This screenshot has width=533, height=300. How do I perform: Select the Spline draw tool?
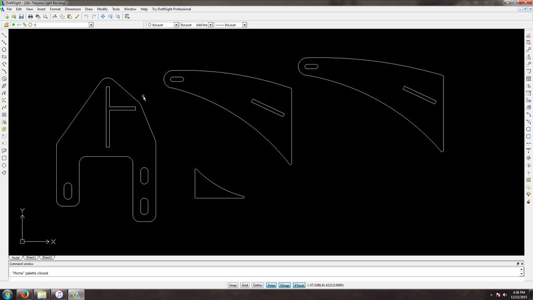pyautogui.click(x=4, y=107)
